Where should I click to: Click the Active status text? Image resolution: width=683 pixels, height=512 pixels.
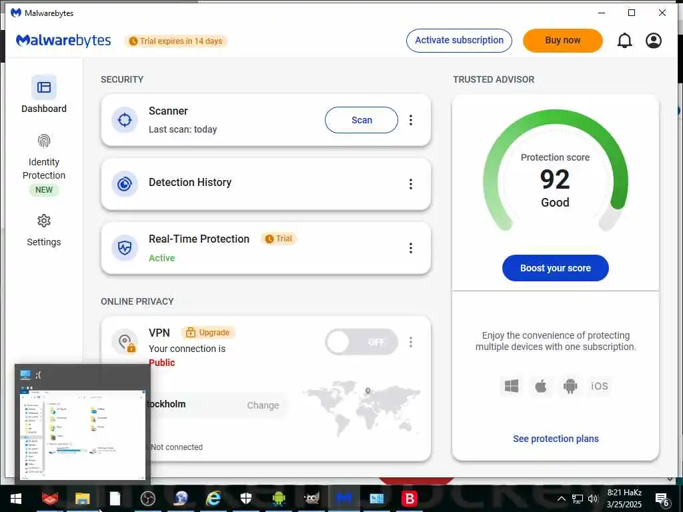pyautogui.click(x=161, y=258)
